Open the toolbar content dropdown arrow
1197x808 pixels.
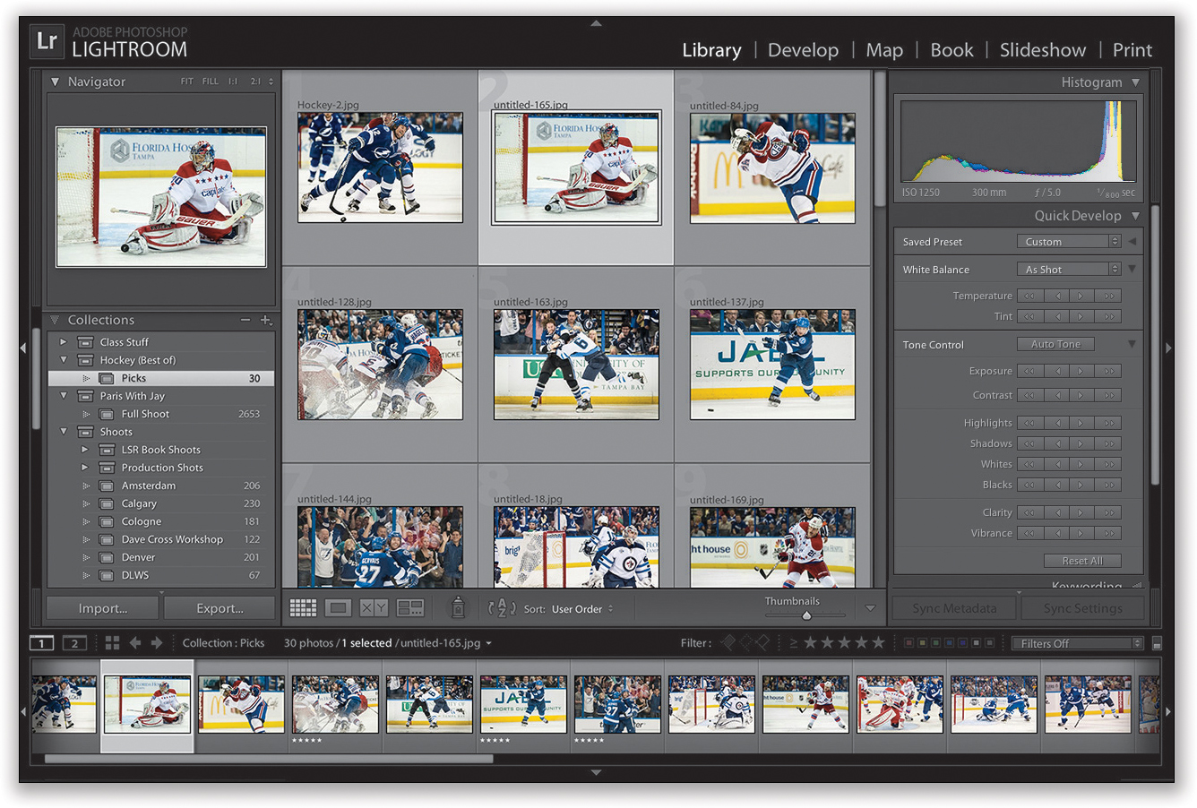pyautogui.click(x=870, y=608)
